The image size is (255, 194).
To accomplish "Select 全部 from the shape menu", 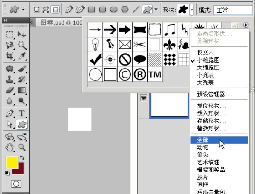I will pyautogui.click(x=203, y=140).
